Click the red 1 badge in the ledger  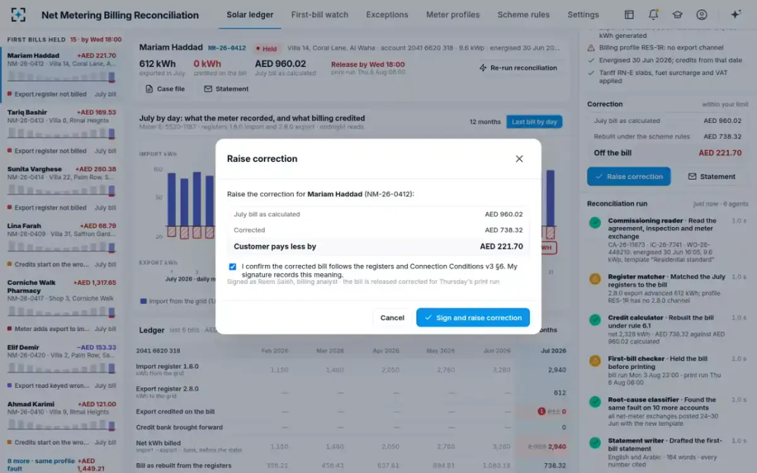coord(541,412)
